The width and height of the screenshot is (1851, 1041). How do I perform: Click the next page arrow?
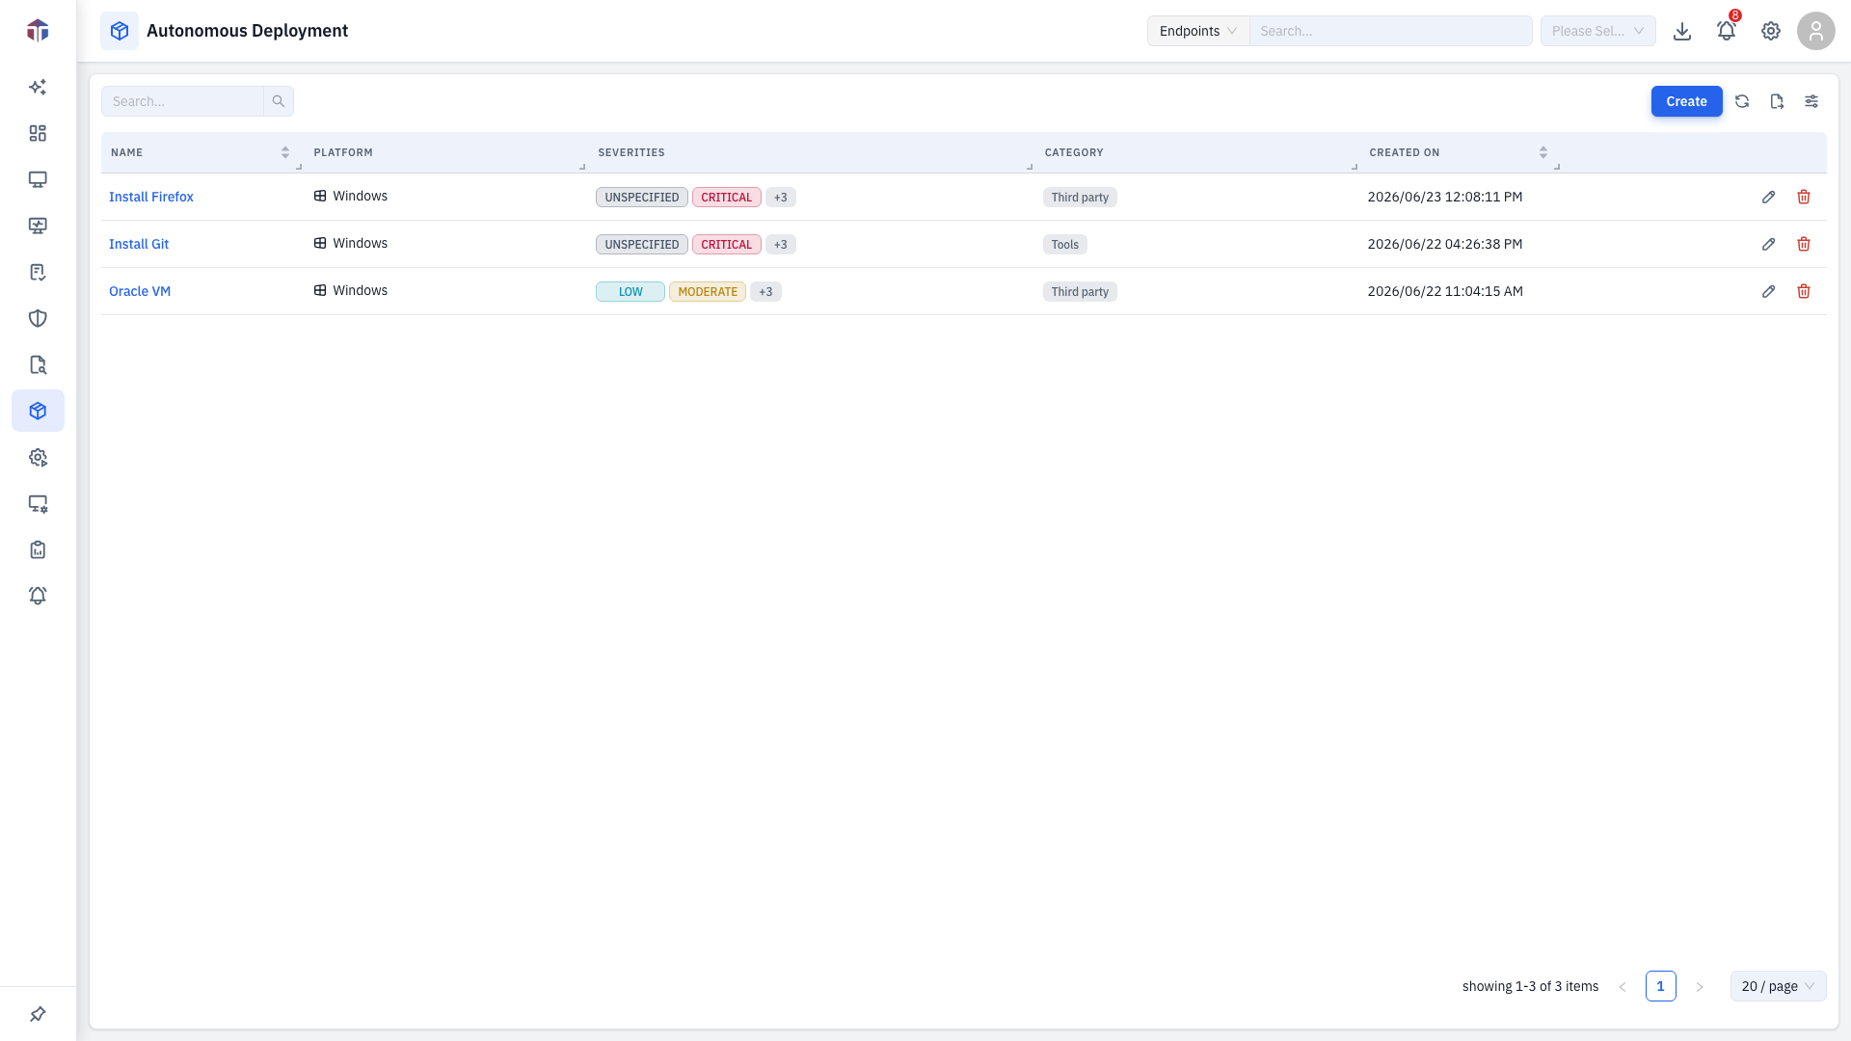click(1700, 986)
